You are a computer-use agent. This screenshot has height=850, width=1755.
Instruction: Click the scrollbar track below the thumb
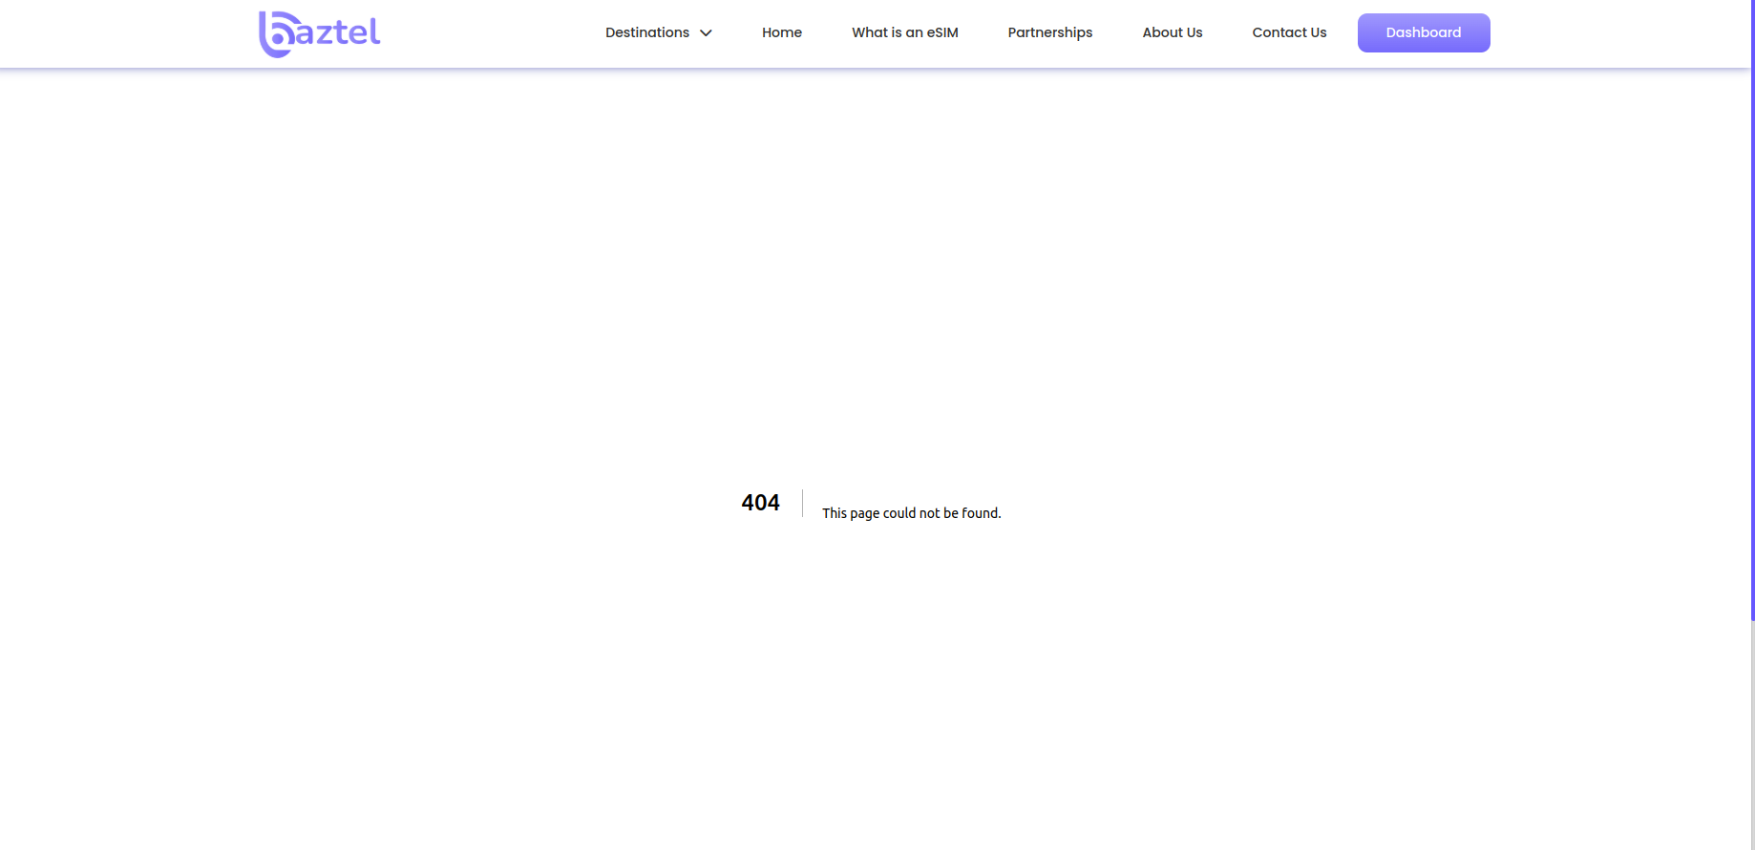pyautogui.click(x=1752, y=735)
